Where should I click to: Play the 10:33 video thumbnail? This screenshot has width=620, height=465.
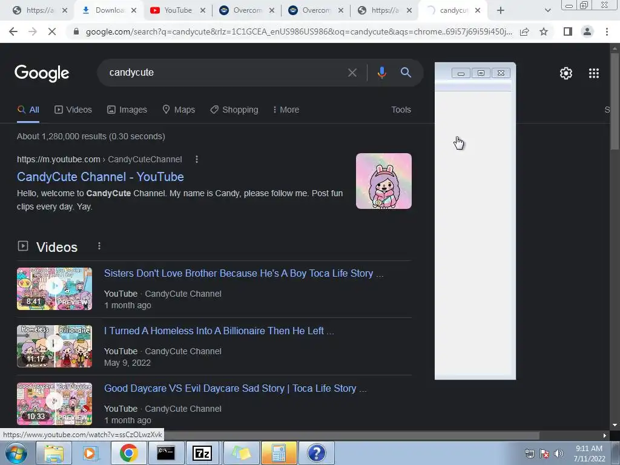pos(54,404)
